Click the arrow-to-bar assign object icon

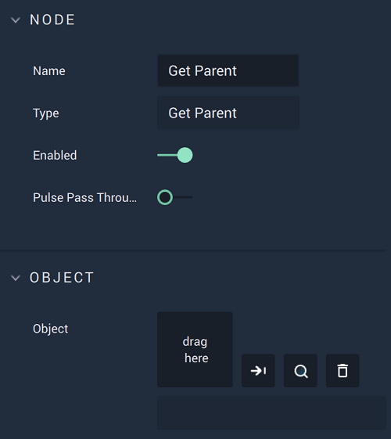pyautogui.click(x=258, y=370)
